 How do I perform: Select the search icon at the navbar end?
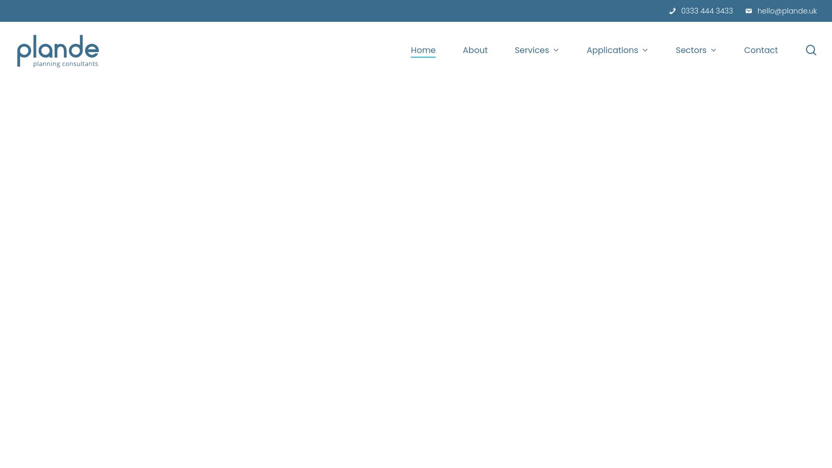(x=811, y=50)
